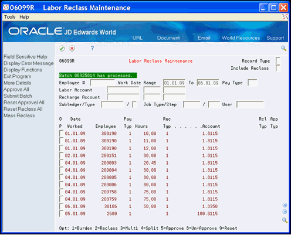Image resolution: width=291 pixels, height=235 pixels.
Task: Open the World Resources link
Action: [x=241, y=38]
